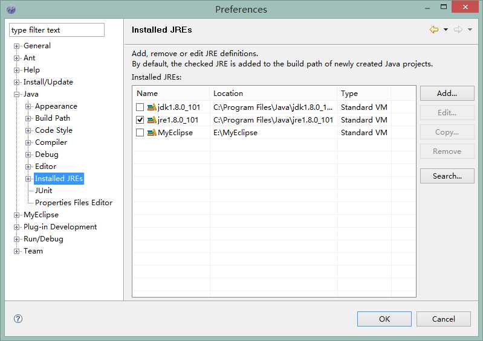The image size is (483, 341).
Task: Expand the Installed JREs node
Action: [28, 179]
